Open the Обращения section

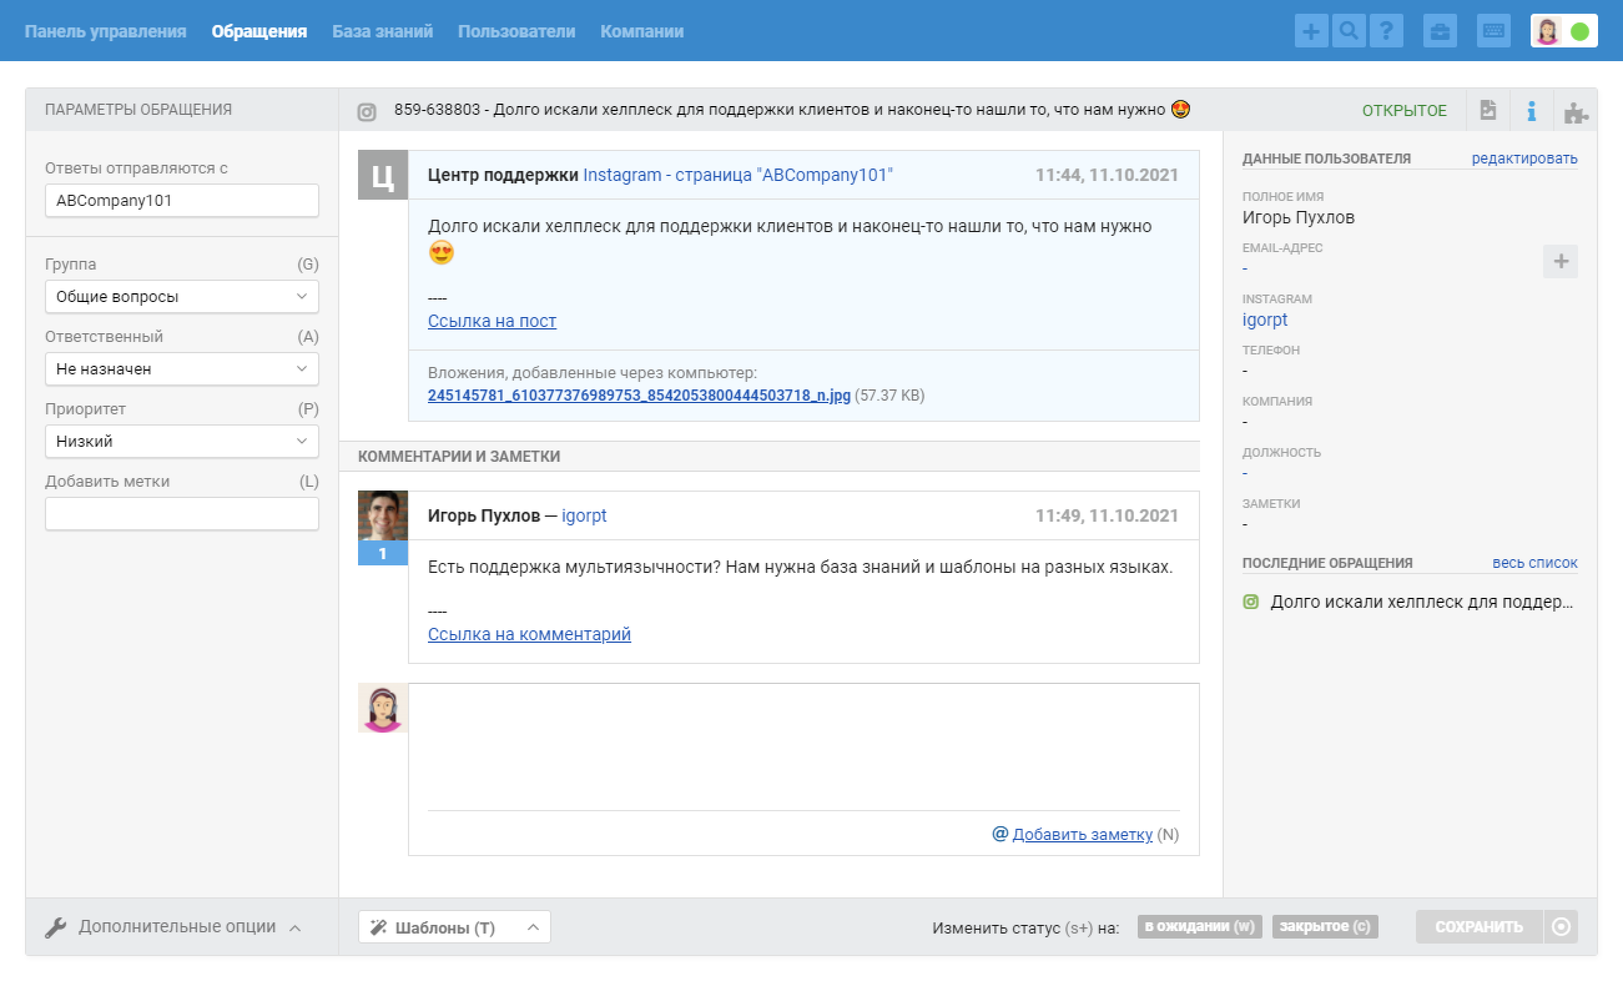point(259,31)
